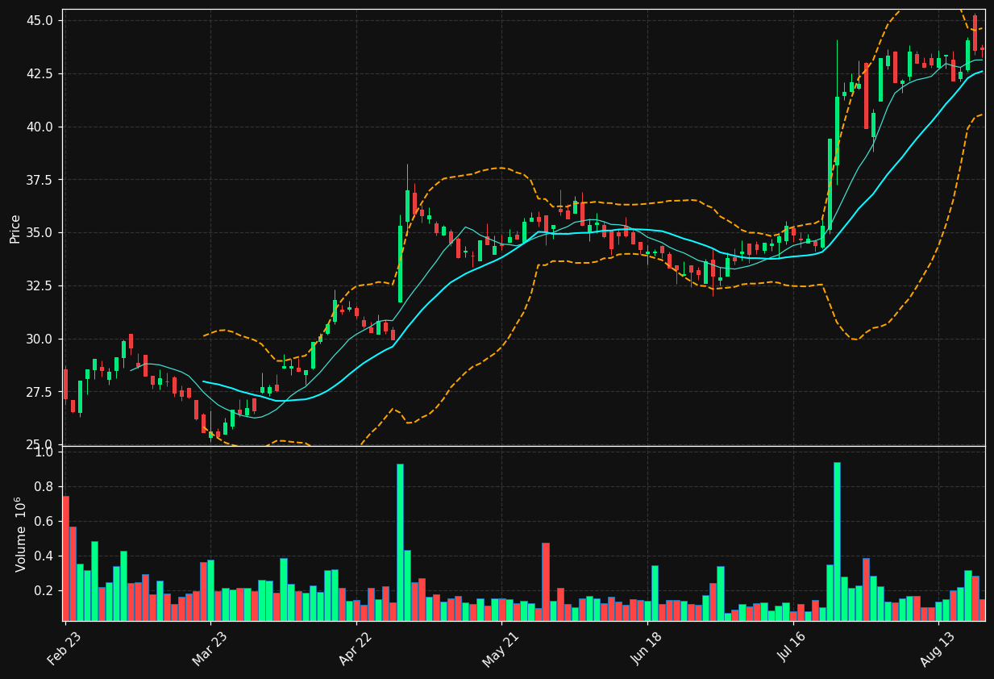Click the 0.4 volume tick label
The width and height of the screenshot is (994, 679).
click(x=45, y=556)
